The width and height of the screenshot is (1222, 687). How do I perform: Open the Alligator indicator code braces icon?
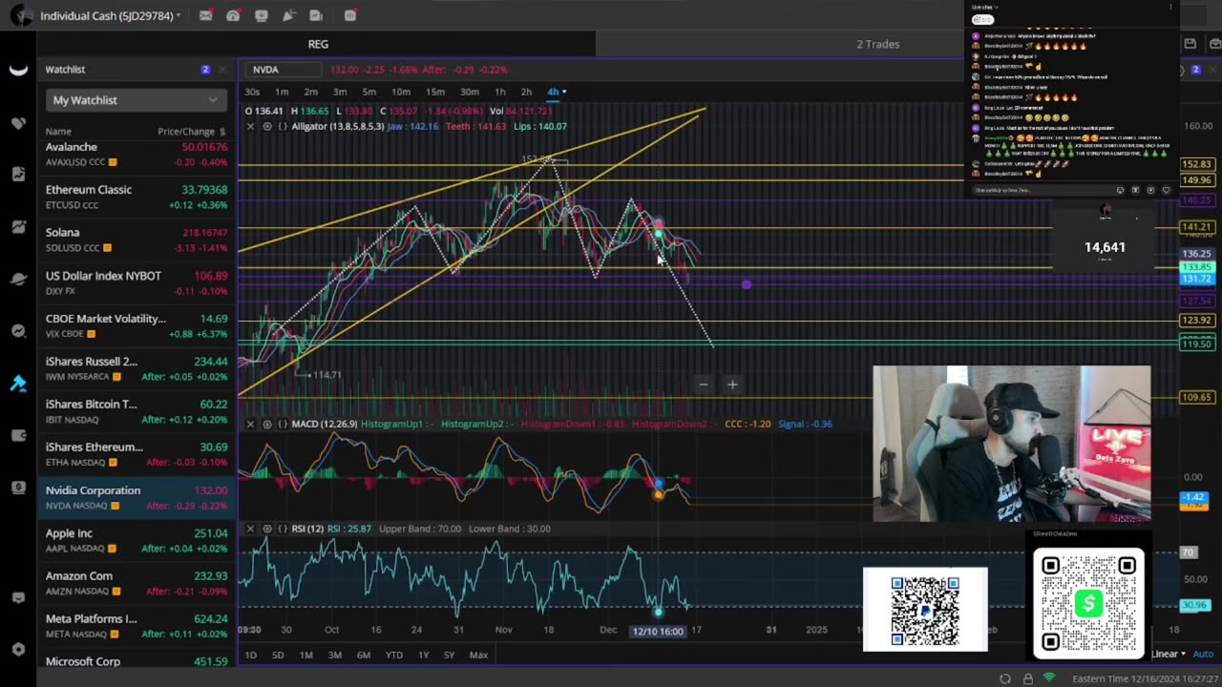click(x=283, y=127)
